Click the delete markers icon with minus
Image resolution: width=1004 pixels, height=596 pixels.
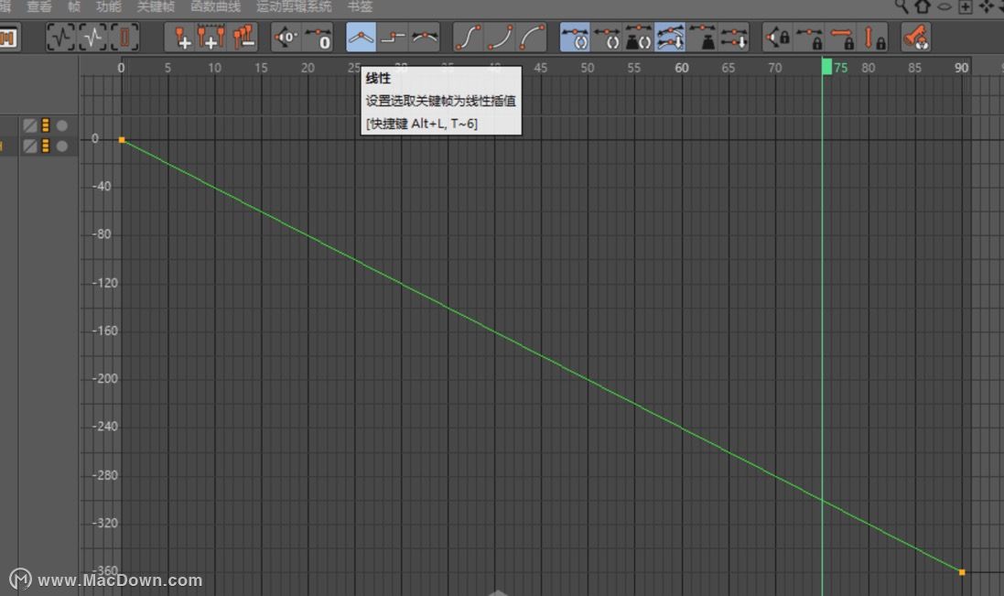pos(243,38)
